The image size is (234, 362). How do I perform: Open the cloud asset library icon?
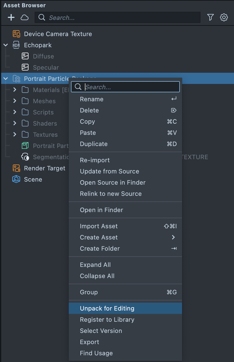tap(25, 18)
